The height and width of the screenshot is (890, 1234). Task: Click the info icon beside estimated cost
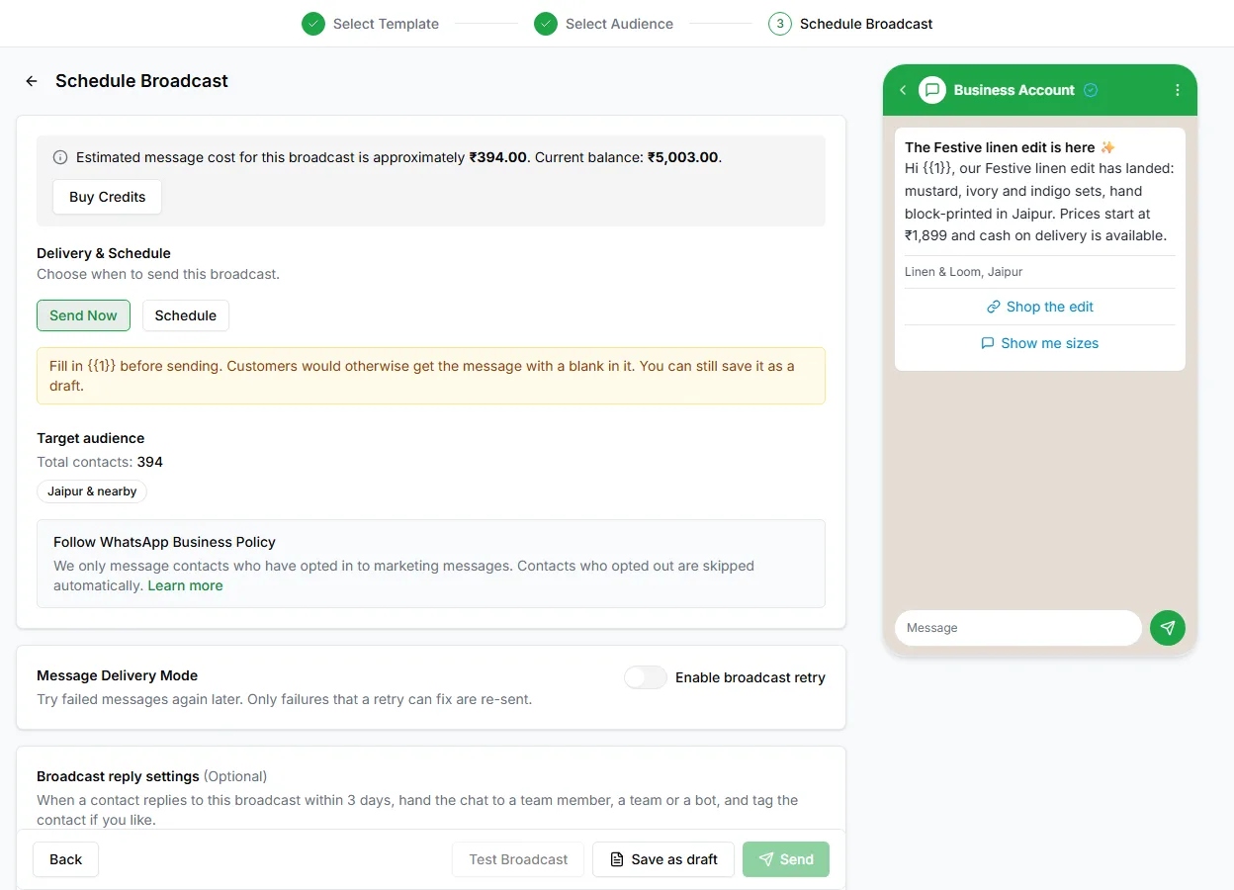coord(60,157)
